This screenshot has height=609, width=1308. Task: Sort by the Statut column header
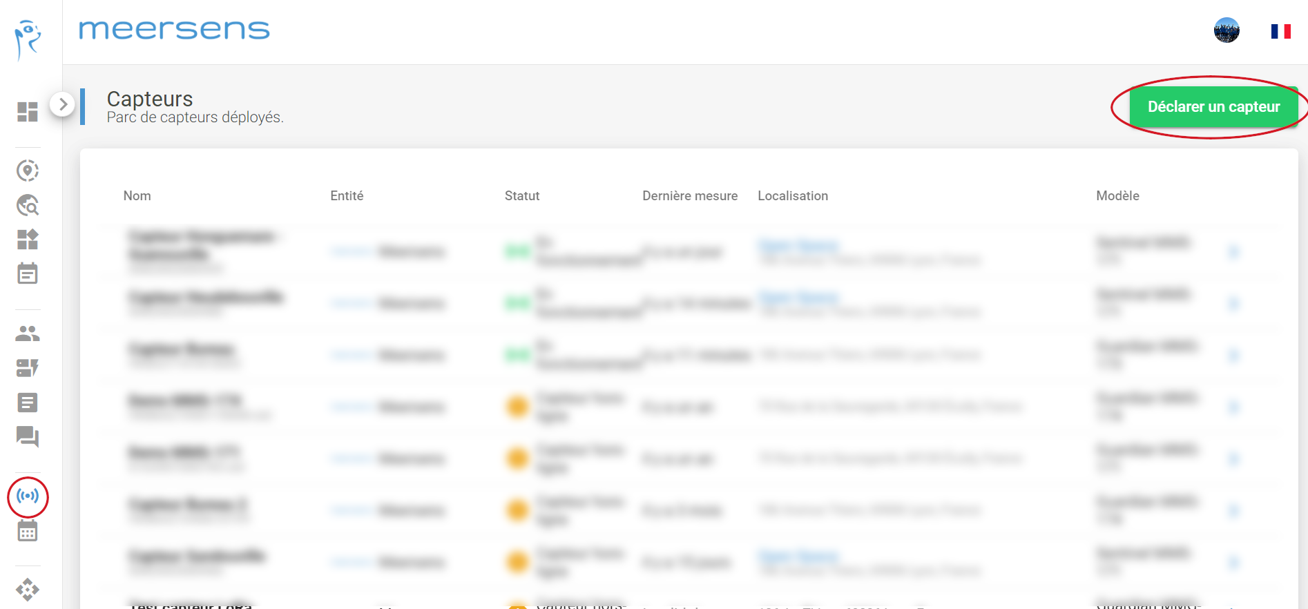[x=521, y=196]
